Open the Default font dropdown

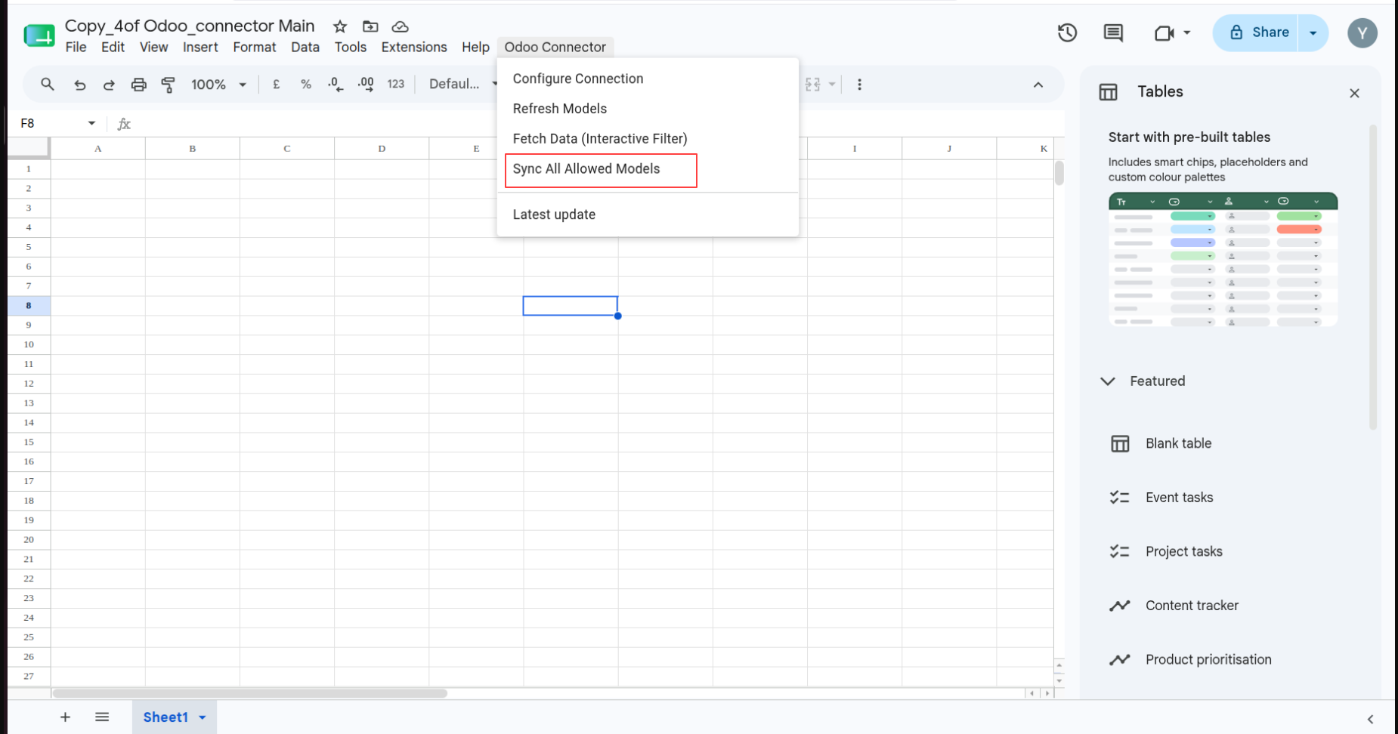[462, 85]
